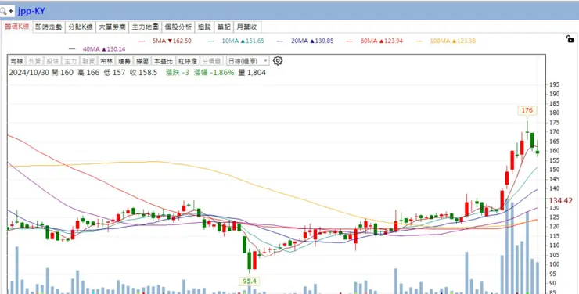579x294 pixels.
Task: Click the 2024/10/30 date readout
Action: coord(28,73)
